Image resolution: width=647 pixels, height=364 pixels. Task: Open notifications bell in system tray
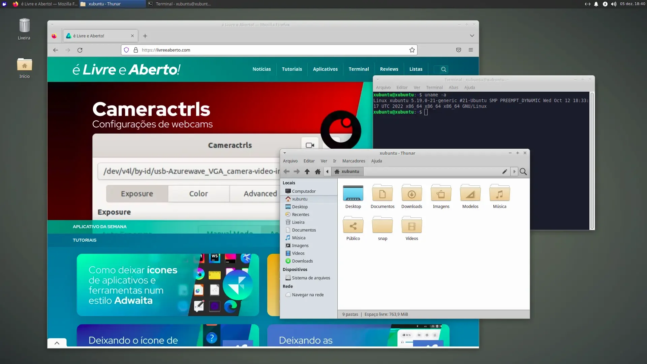[596, 4]
